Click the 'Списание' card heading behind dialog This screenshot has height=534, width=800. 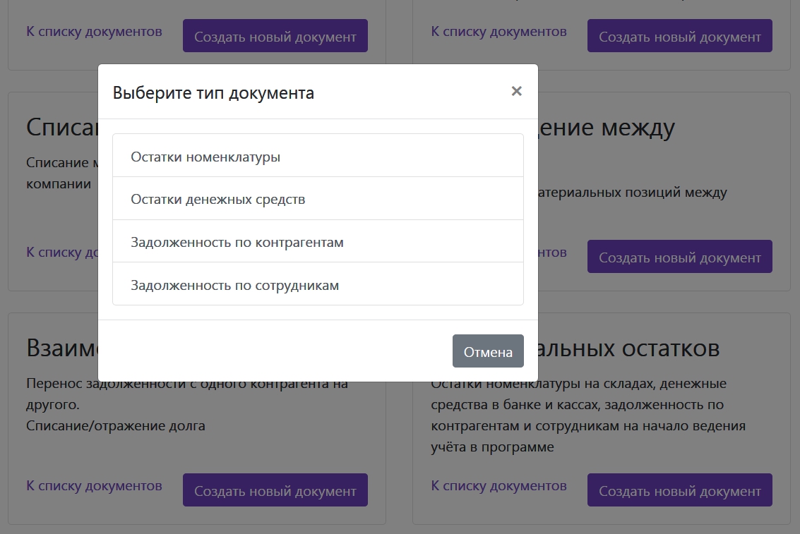point(61,128)
